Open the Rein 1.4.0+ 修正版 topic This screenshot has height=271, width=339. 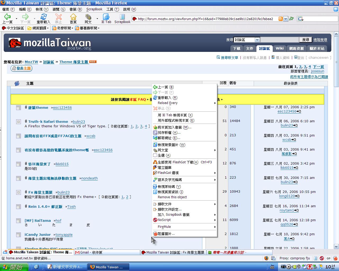pyautogui.click(x=45, y=206)
